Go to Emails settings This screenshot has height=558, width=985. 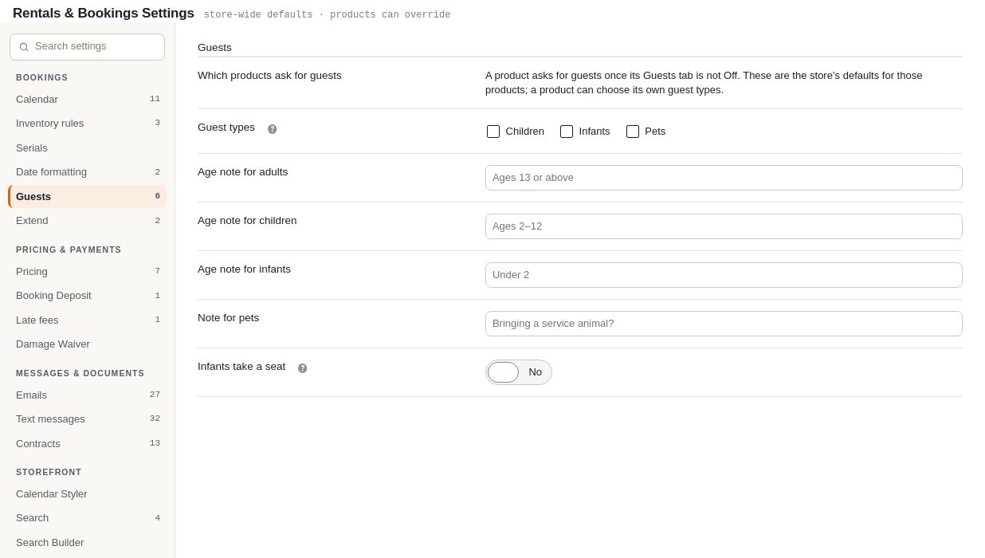coord(88,395)
